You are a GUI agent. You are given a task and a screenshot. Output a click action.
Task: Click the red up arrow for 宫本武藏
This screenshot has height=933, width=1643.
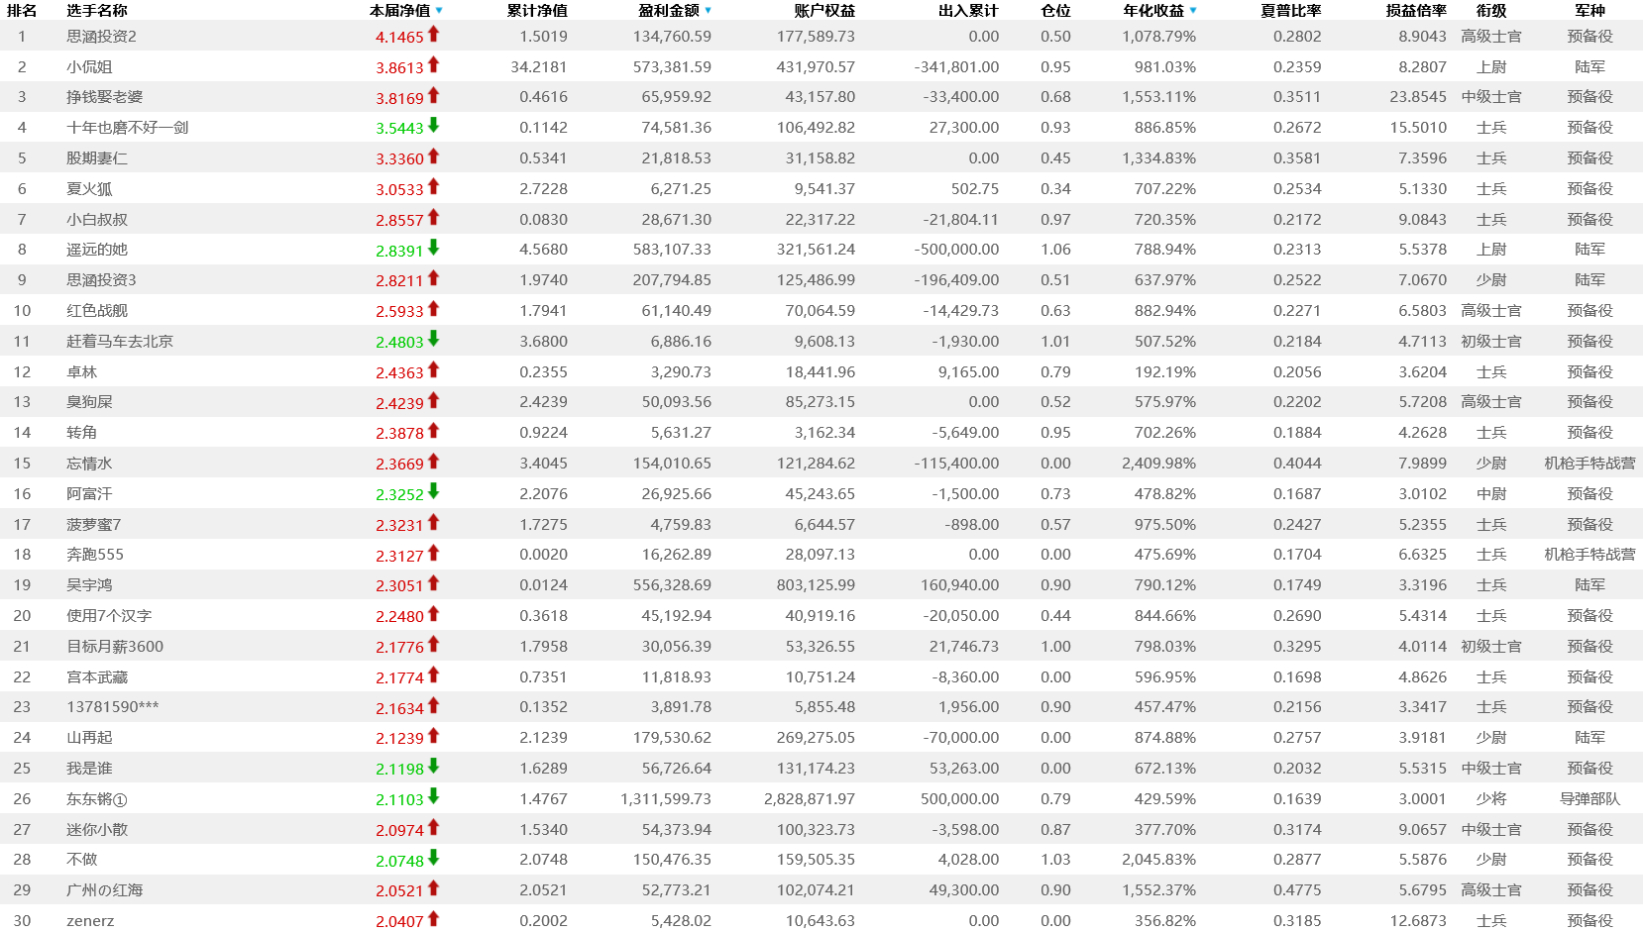click(433, 675)
